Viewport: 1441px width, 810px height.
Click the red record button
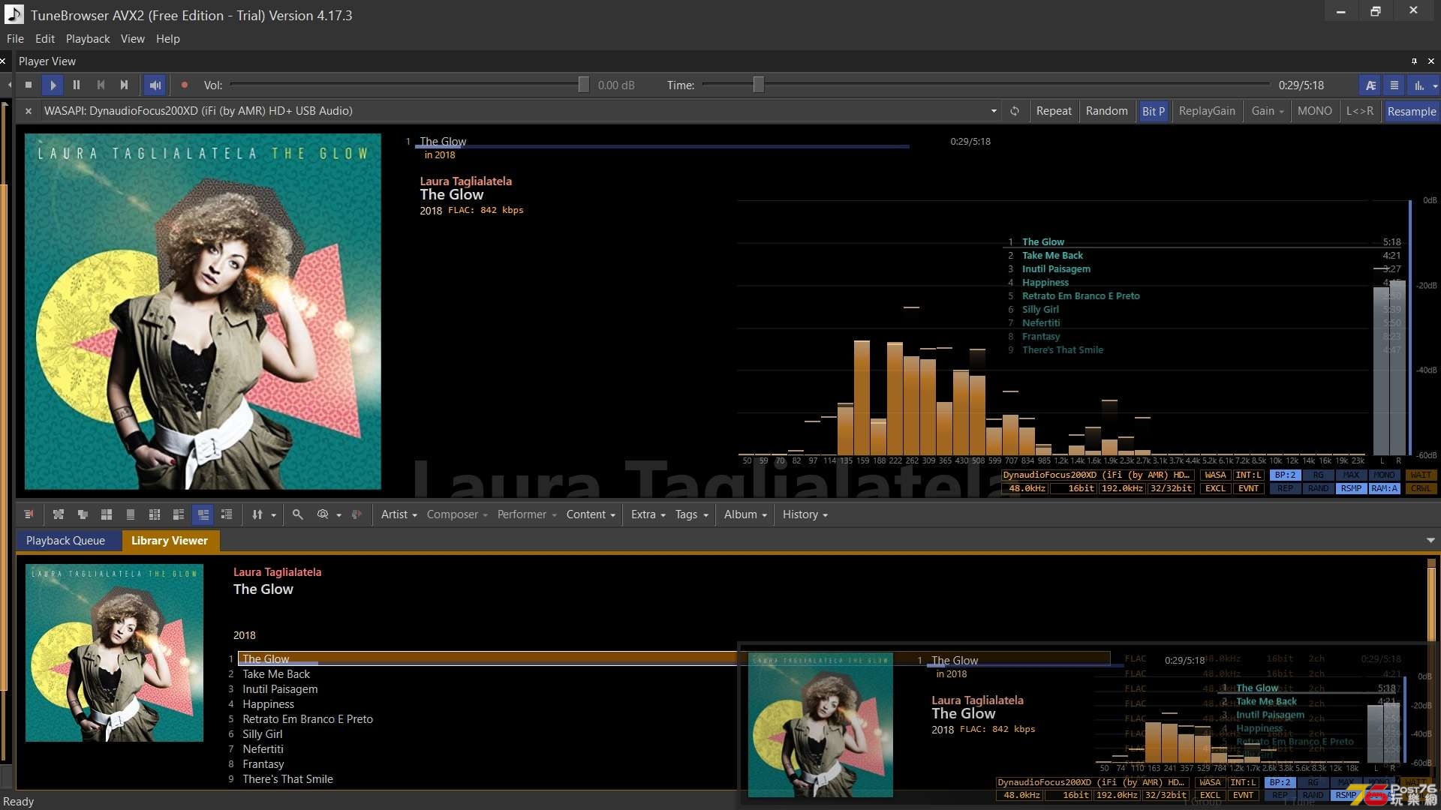(185, 85)
